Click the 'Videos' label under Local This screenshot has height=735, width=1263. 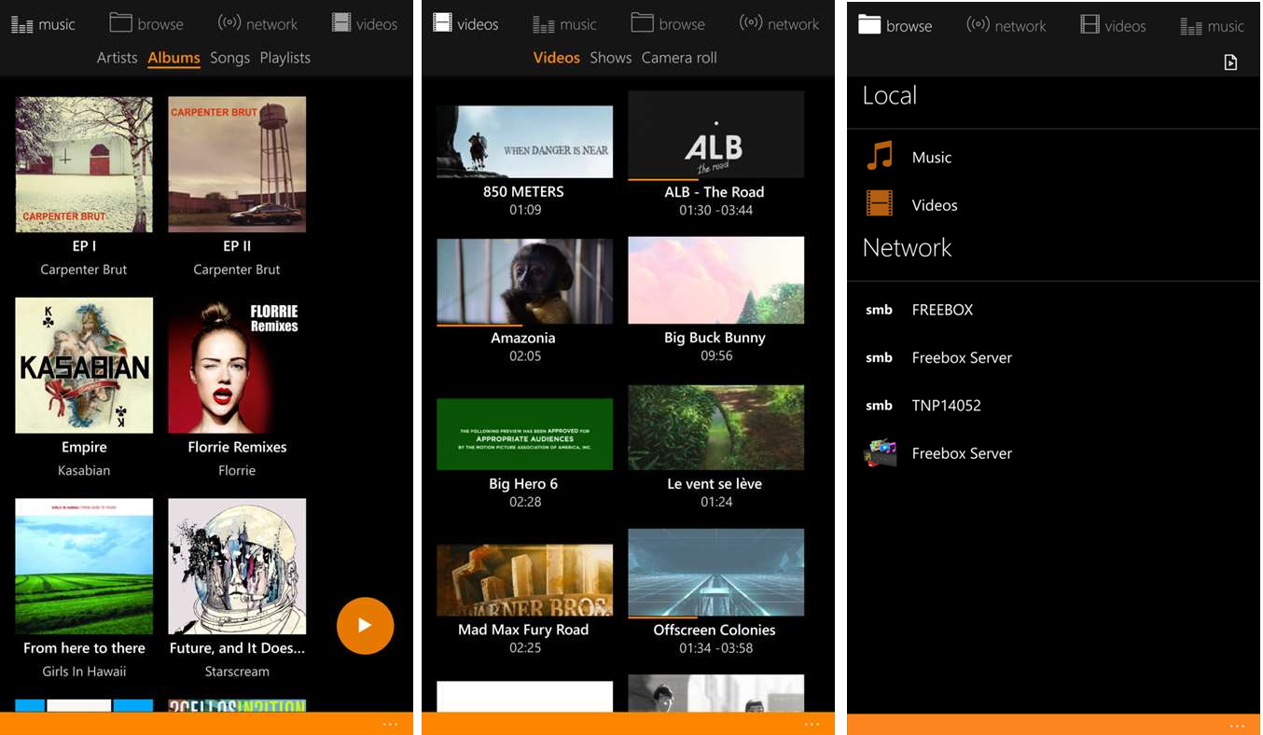[935, 205]
